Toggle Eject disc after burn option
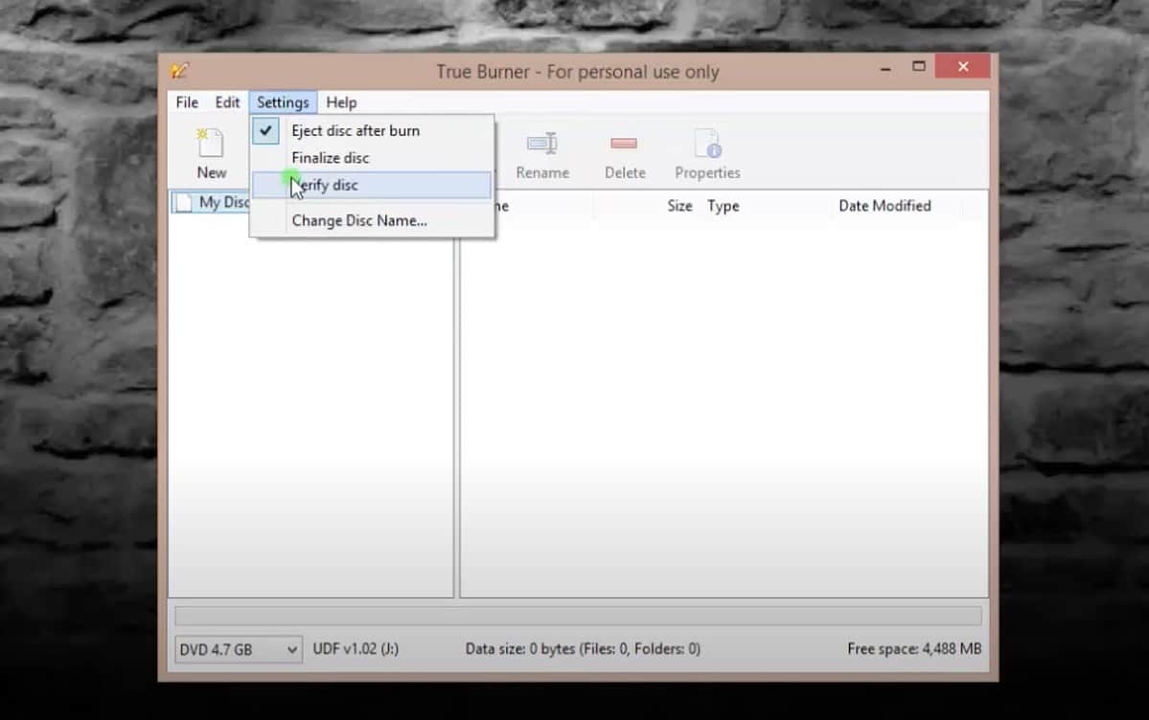Image resolution: width=1149 pixels, height=720 pixels. 372,130
